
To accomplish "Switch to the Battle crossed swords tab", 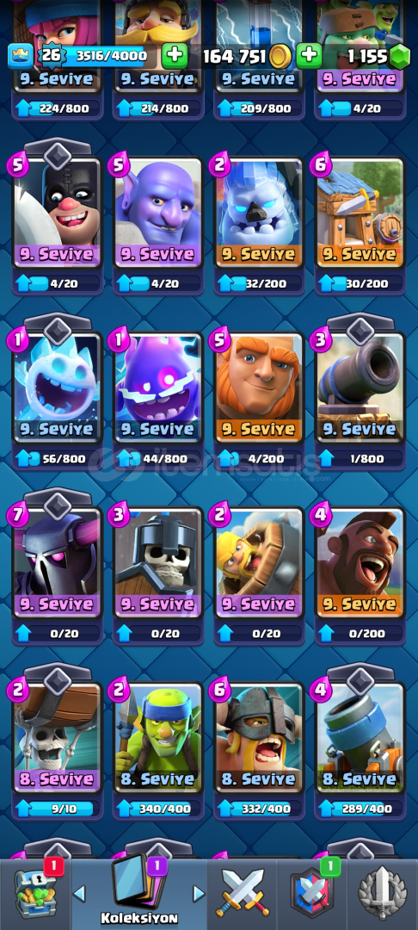I will pos(243,895).
